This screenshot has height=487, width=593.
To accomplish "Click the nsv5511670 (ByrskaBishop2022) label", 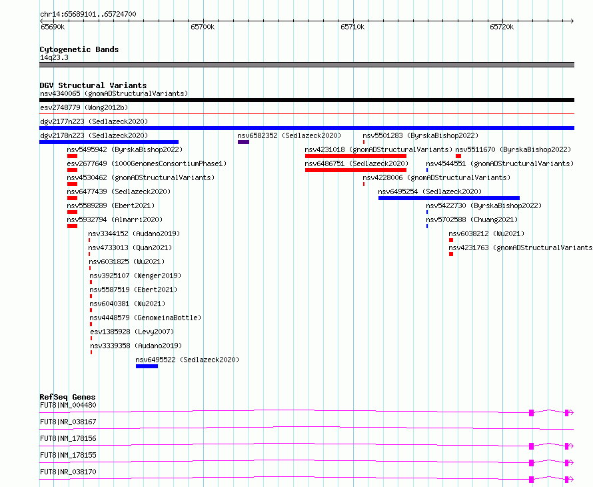I will coord(513,149).
